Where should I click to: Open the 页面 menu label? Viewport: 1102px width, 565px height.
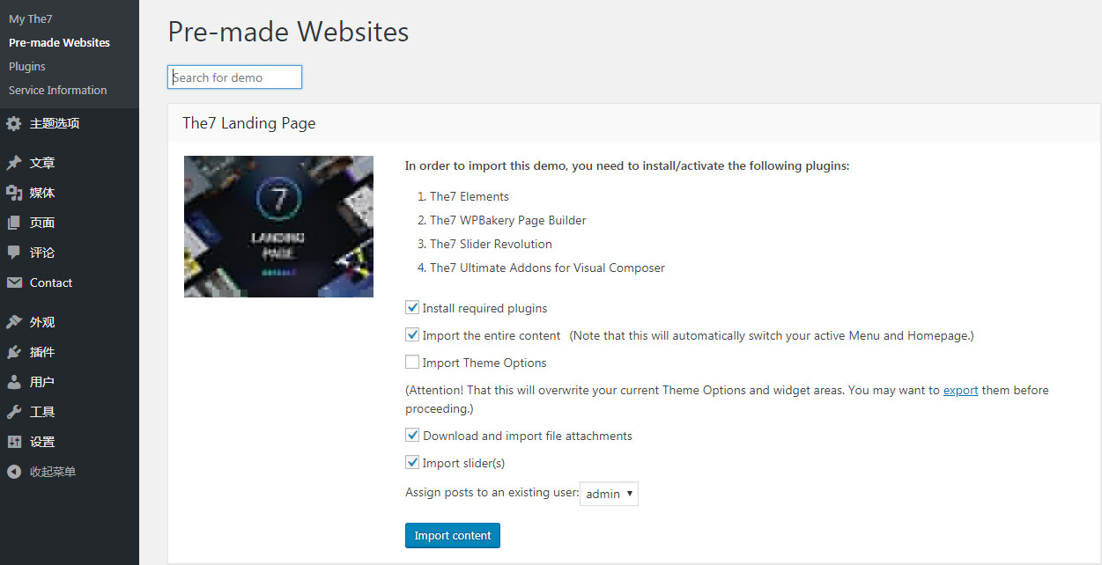(42, 223)
